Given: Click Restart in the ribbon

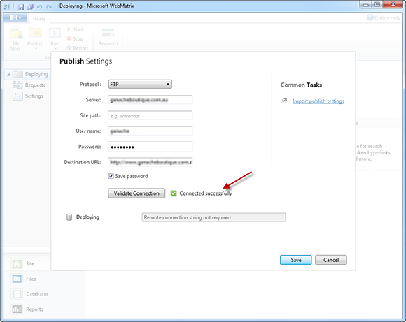Looking at the screenshot, I should (78, 48).
